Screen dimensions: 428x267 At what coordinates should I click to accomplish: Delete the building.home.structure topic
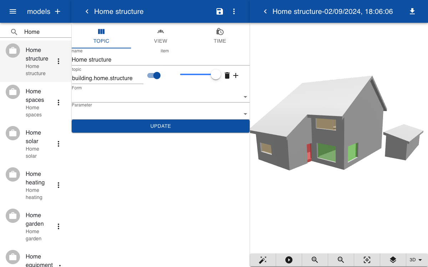(227, 75)
